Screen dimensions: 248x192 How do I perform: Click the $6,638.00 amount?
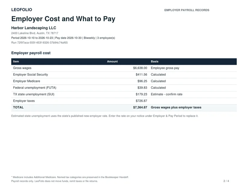[140, 68]
